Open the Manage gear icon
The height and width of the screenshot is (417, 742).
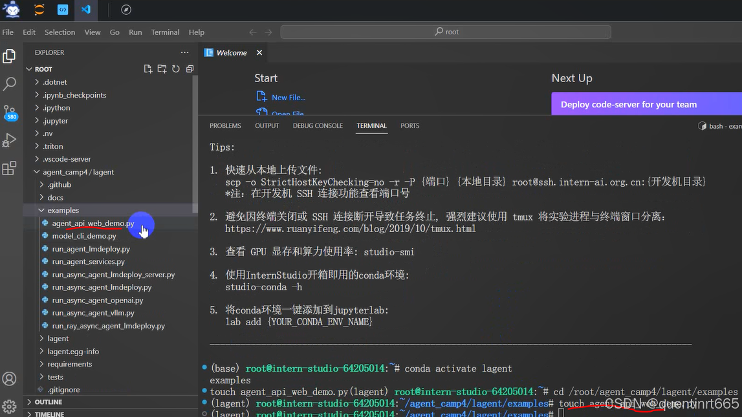(x=10, y=406)
